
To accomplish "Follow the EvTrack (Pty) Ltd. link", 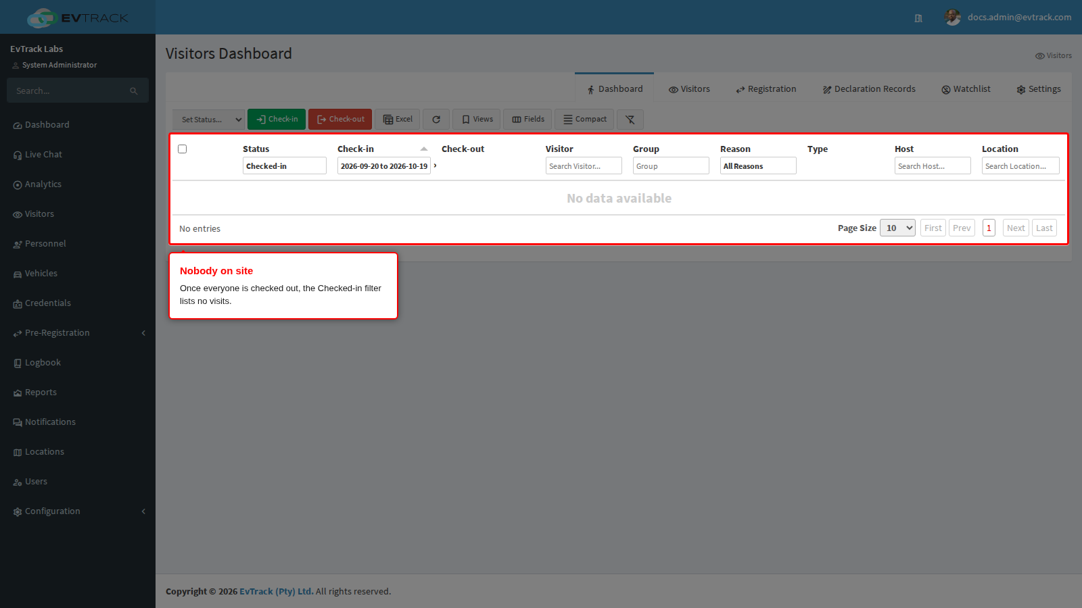I will [x=276, y=592].
